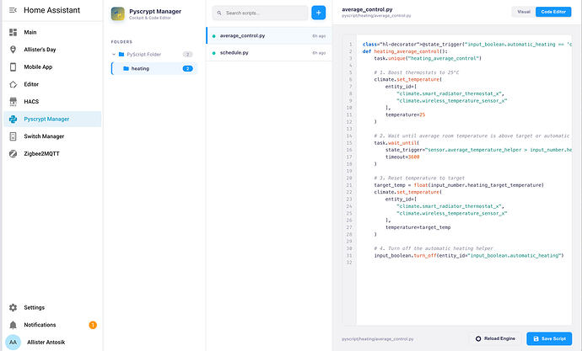Click the notification count badge

(93, 325)
